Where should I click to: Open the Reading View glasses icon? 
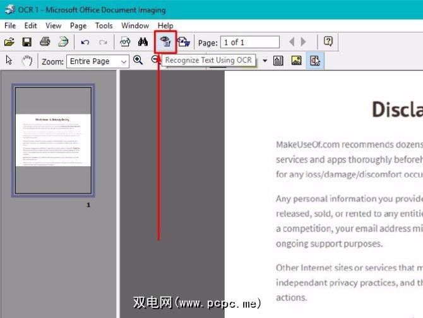coord(125,42)
